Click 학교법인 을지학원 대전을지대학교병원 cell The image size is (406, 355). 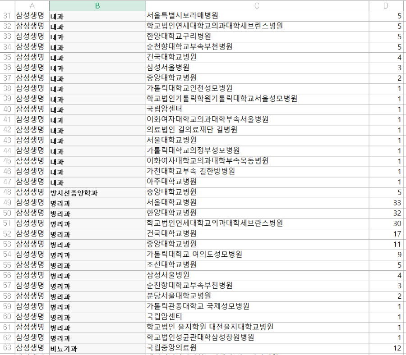(257, 328)
